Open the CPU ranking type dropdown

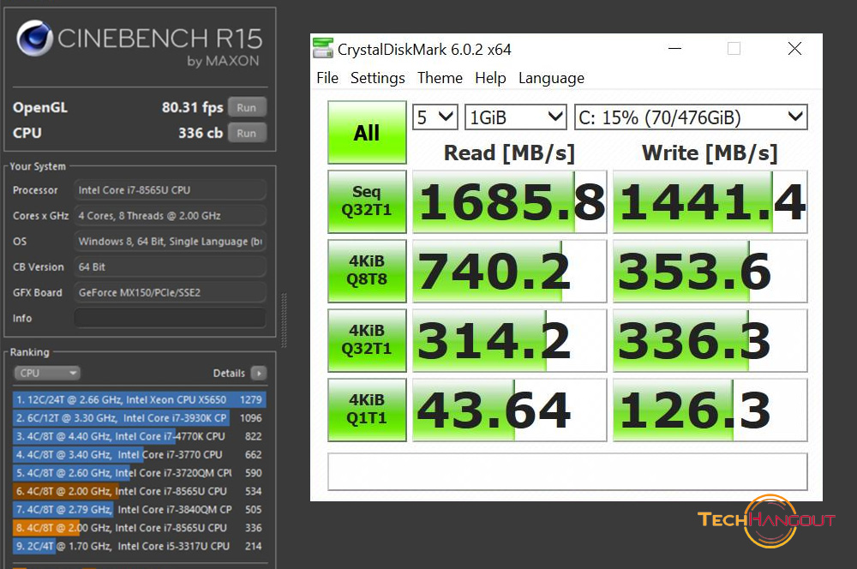47,373
